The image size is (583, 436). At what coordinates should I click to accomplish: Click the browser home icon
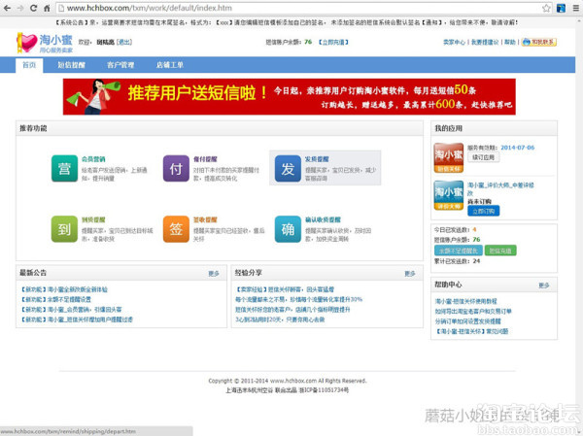tap(47, 8)
